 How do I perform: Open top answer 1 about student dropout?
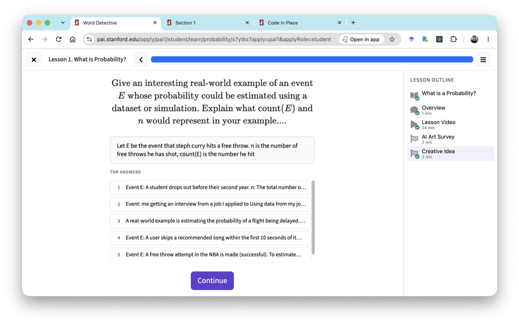pos(211,188)
